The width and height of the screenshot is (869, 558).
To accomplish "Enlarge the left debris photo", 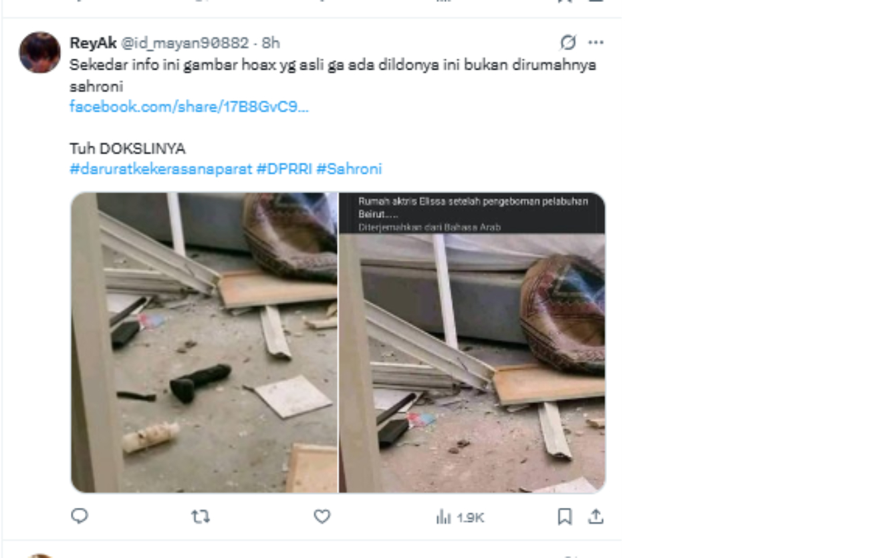I will (x=205, y=342).
